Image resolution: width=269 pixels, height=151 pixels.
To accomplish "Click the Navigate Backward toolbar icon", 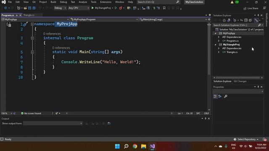I will 5,8.
